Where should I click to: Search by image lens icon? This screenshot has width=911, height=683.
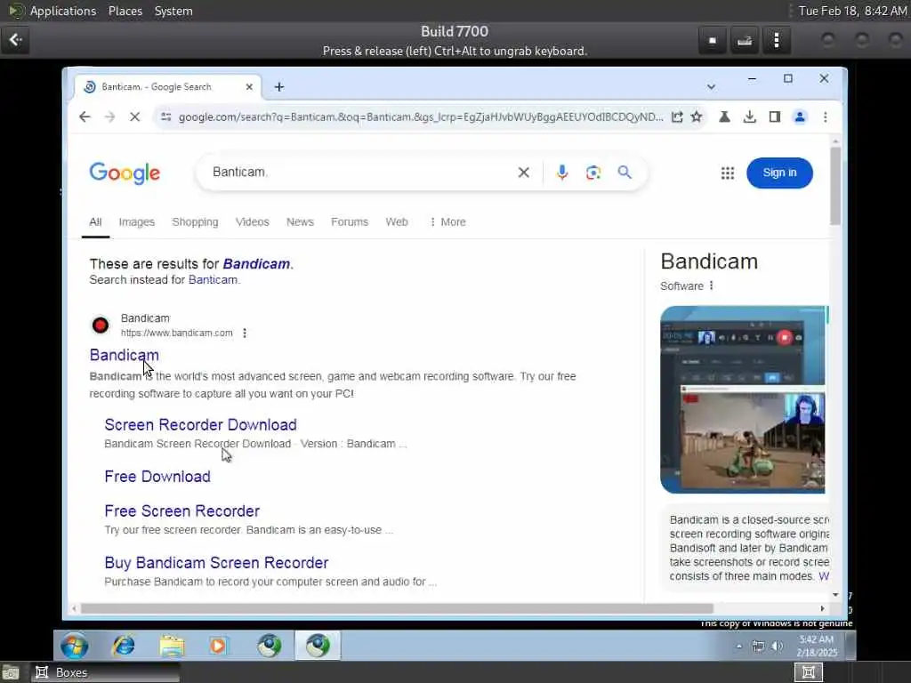pos(593,172)
